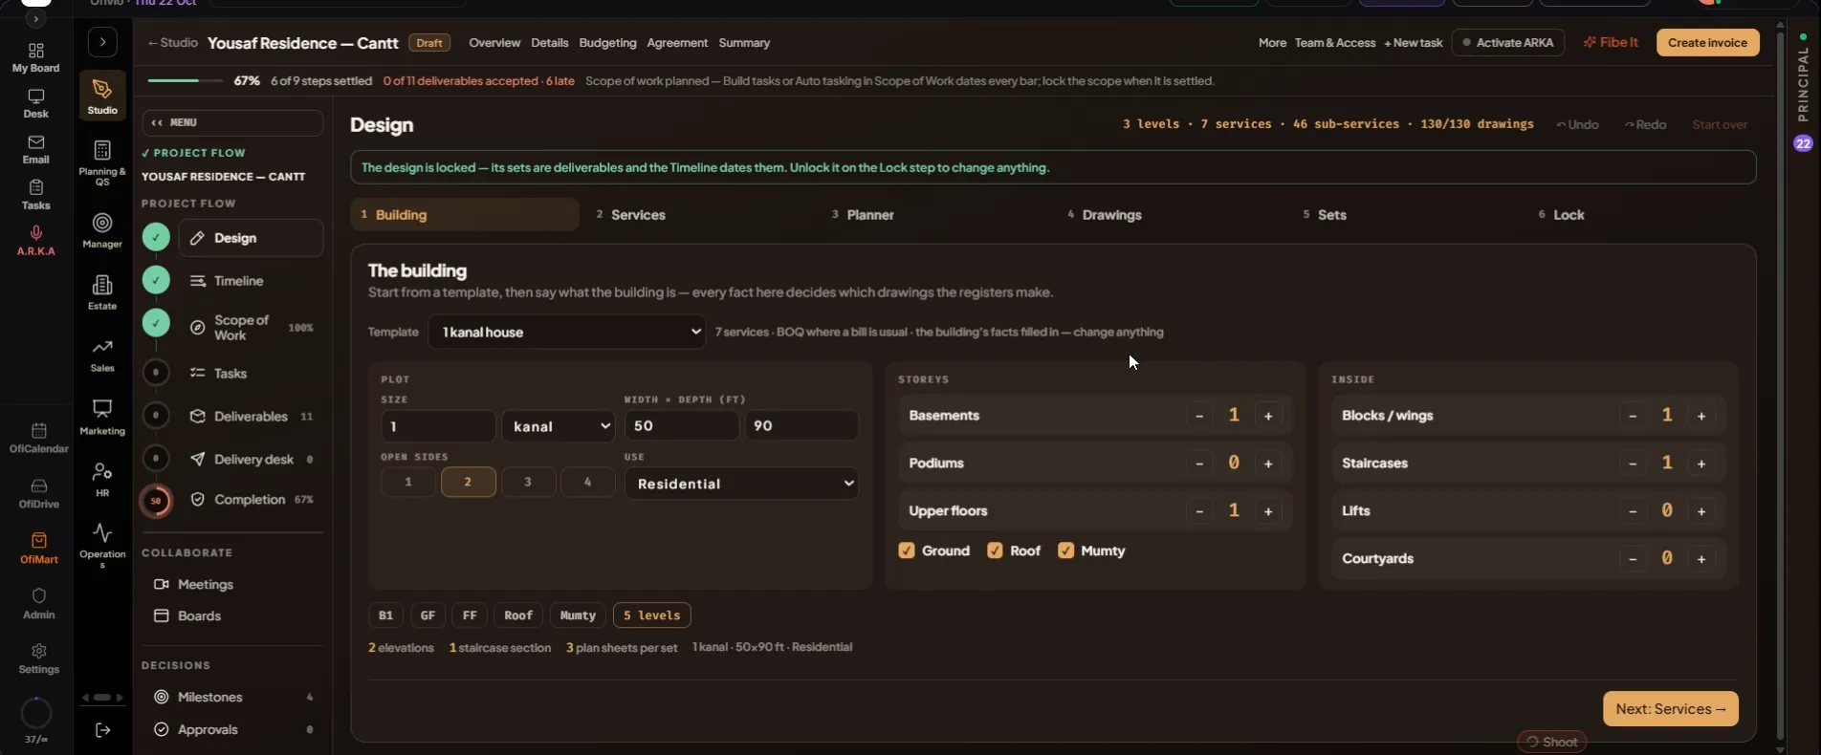
Task: Click the logout icon at sidebar bottom
Action: (102, 730)
